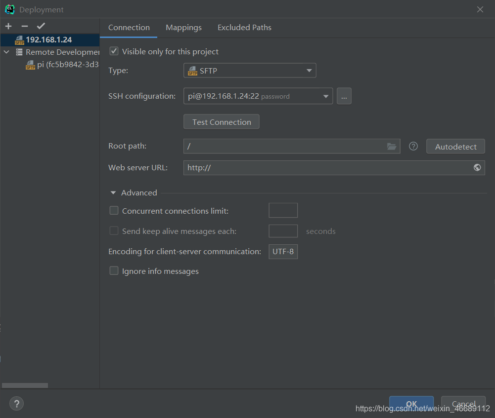Collapse the Remote Development tree group
This screenshot has width=495, height=418.
click(x=6, y=52)
